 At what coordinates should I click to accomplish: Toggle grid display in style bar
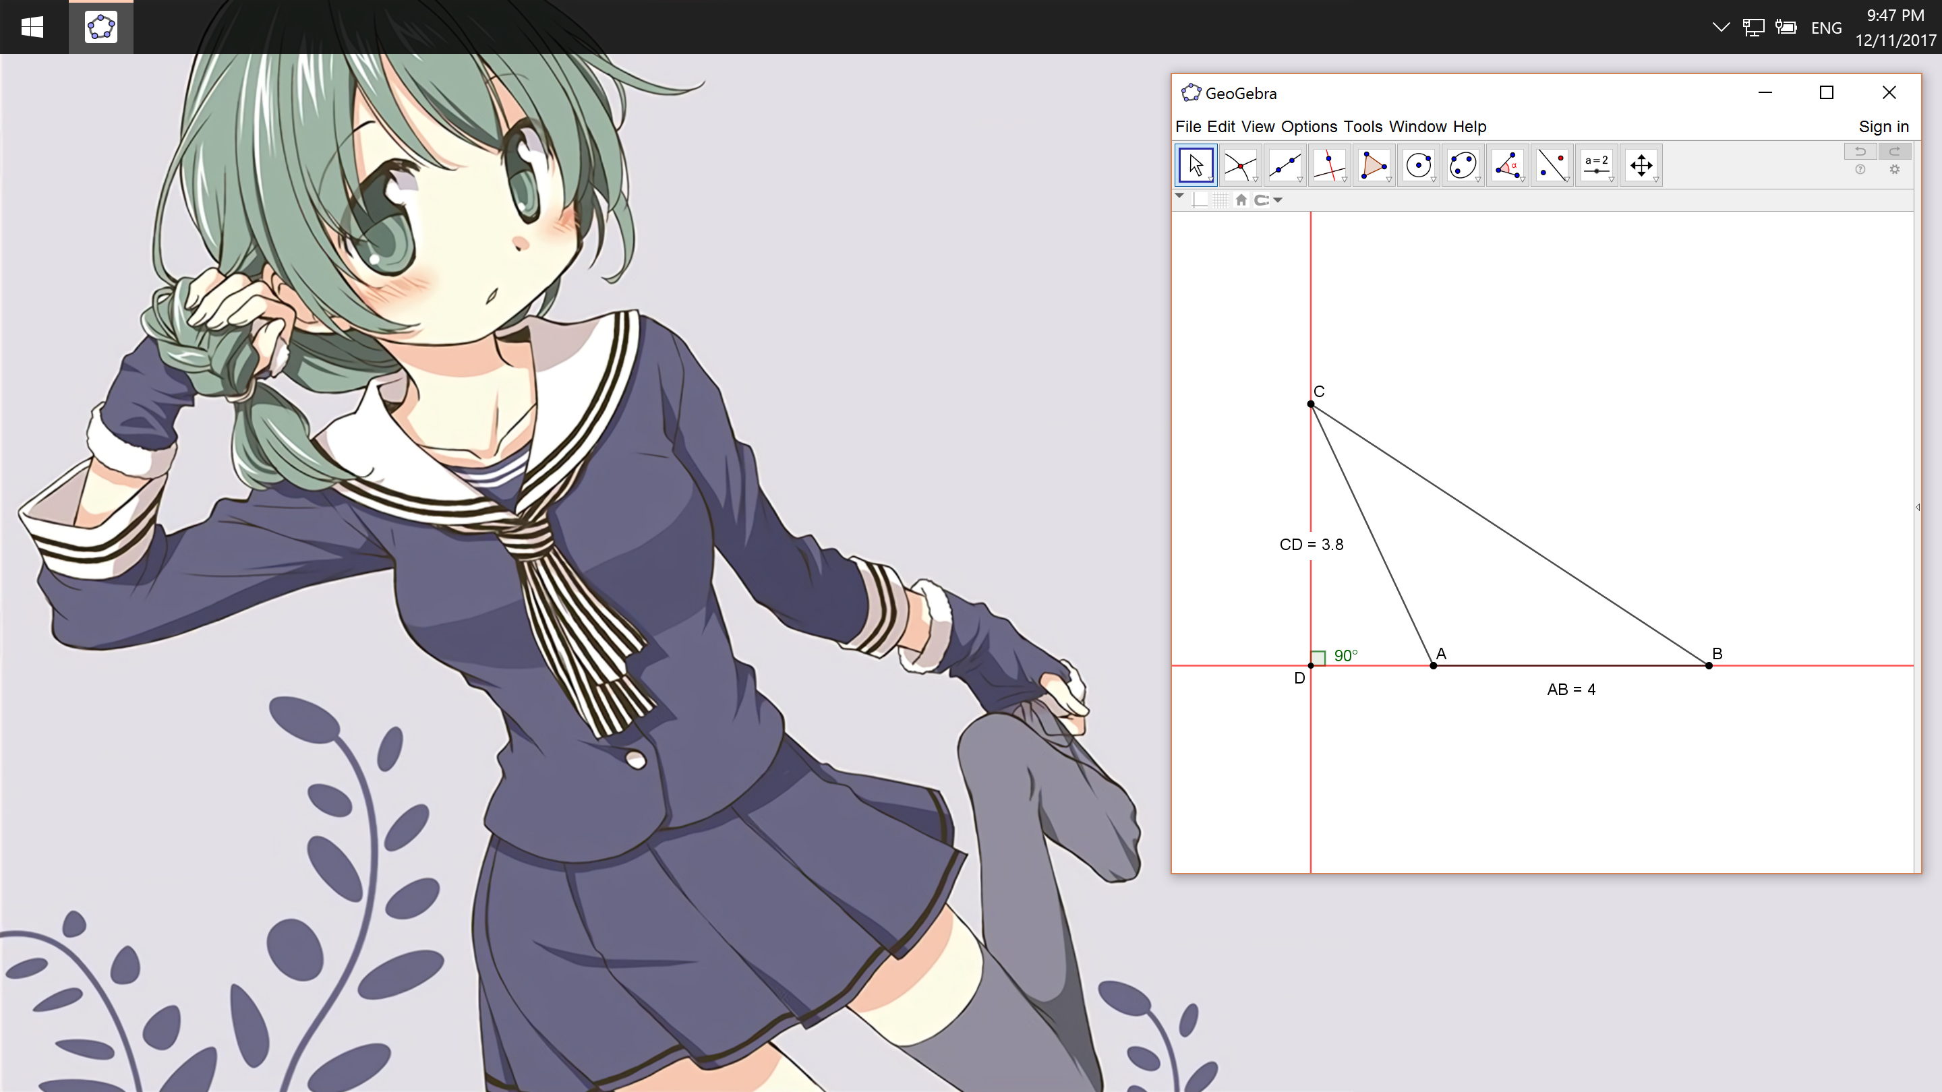[x=1220, y=200]
